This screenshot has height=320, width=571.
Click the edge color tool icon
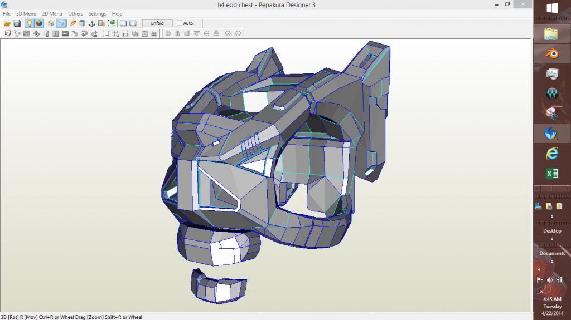click(46, 33)
